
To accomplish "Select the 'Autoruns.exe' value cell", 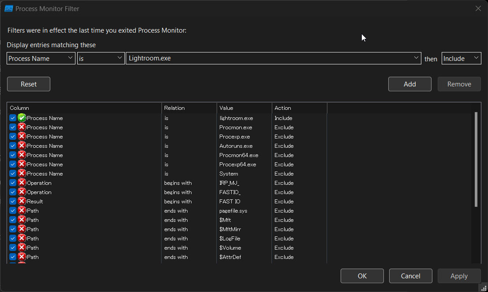I will [x=236, y=146].
